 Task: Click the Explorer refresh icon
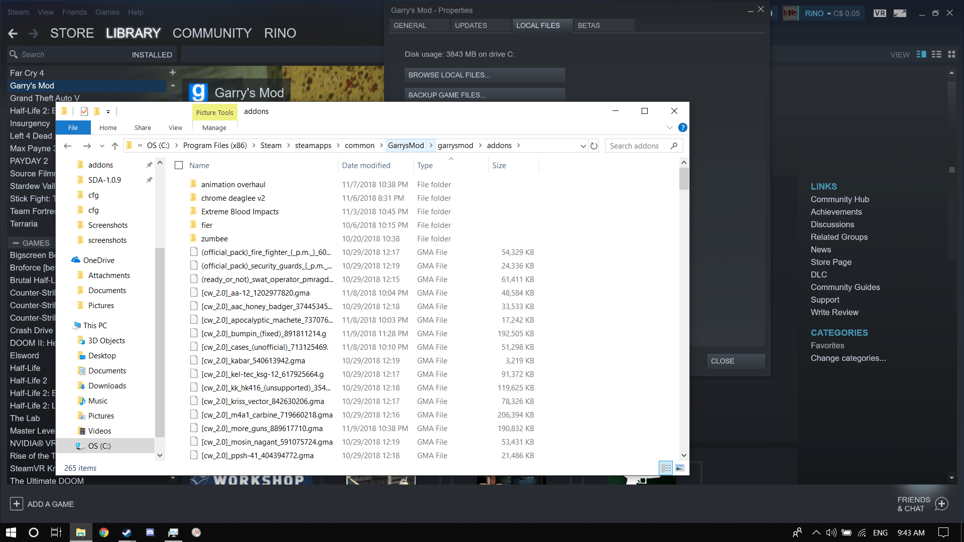(594, 146)
